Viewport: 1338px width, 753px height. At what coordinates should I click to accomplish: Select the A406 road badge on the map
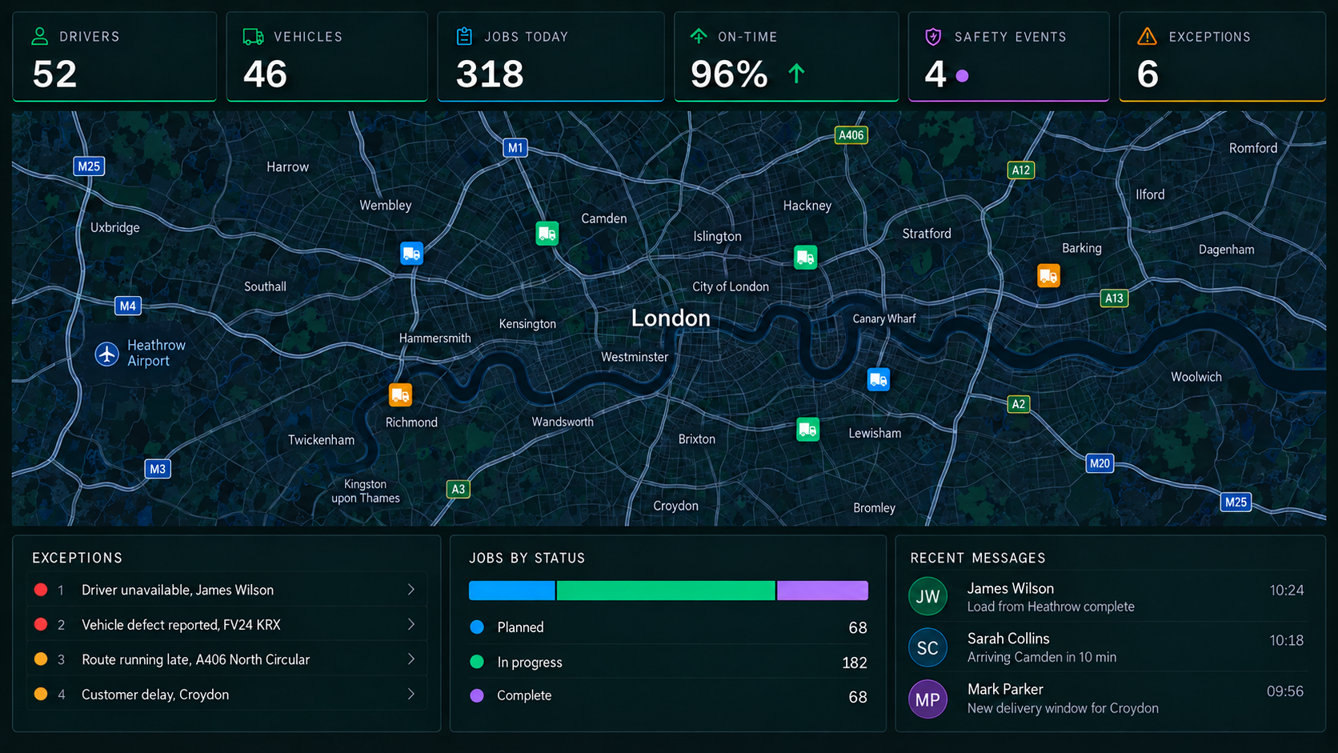coord(851,135)
